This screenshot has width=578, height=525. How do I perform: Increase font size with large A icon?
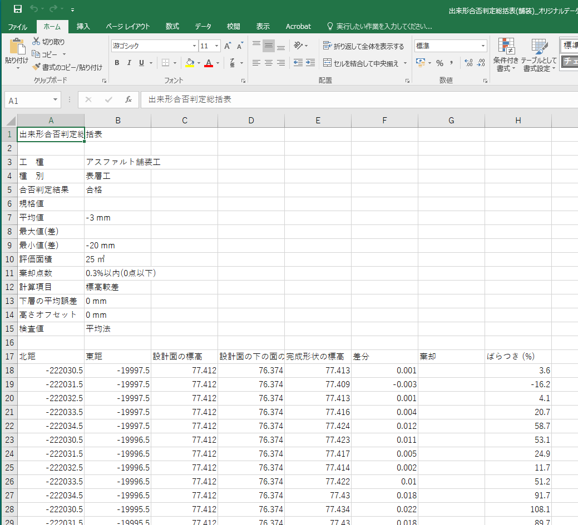point(228,46)
